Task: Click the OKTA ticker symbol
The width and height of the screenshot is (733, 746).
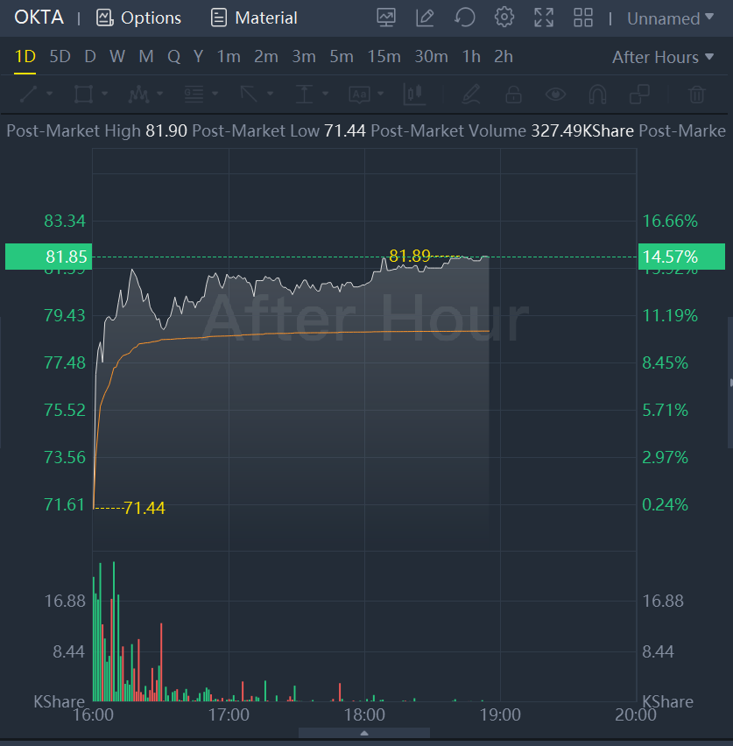Action: (39, 18)
